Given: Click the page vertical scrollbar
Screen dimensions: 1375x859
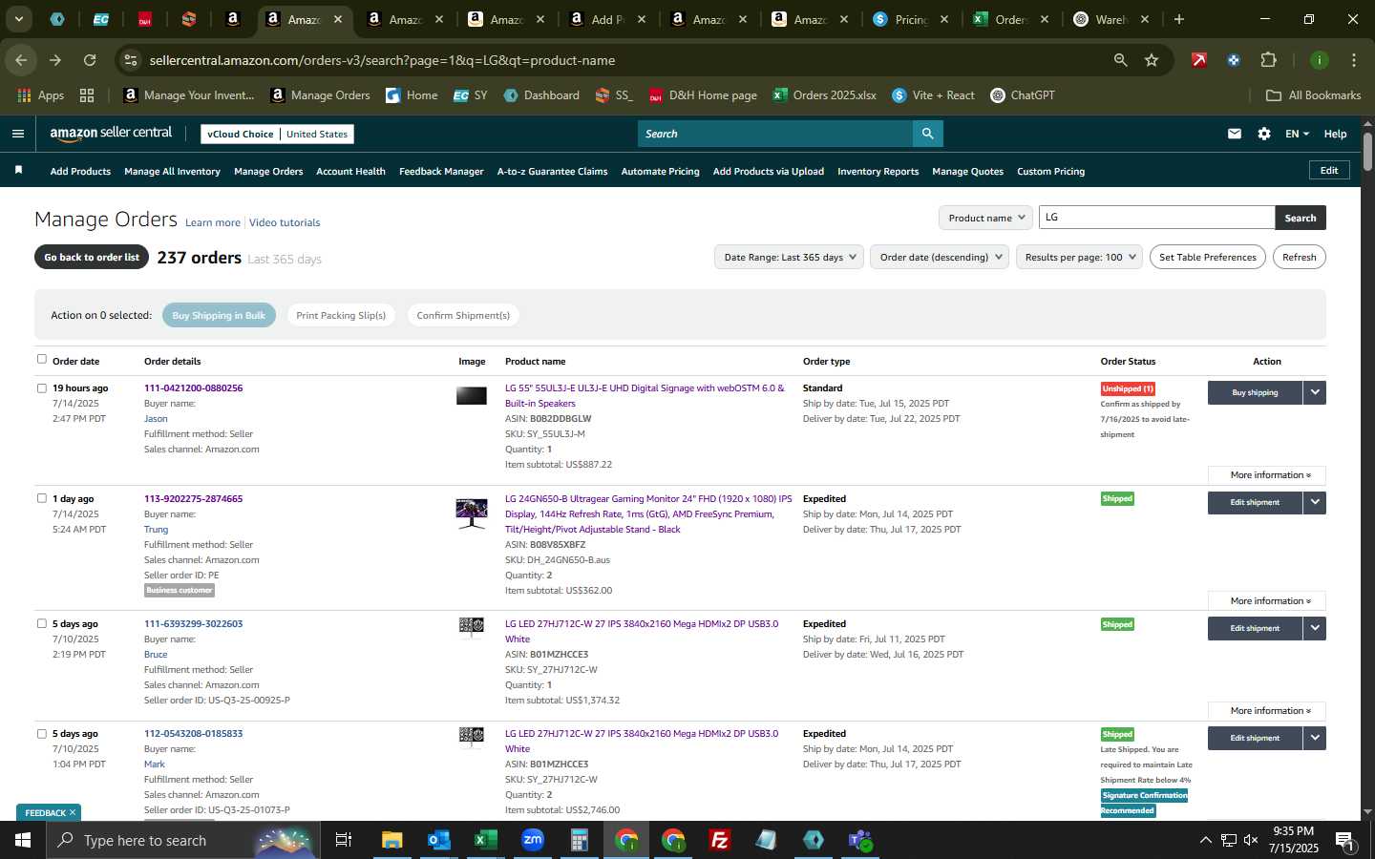Looking at the screenshot, I should coord(1367,151).
